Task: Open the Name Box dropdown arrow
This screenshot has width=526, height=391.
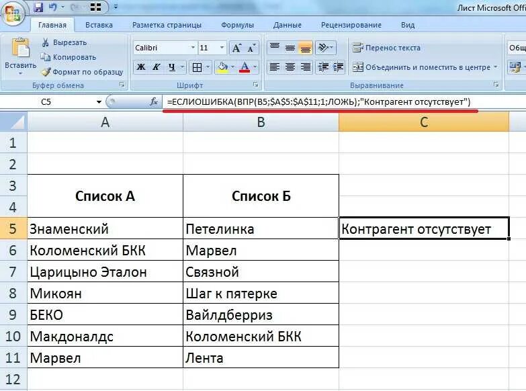Action: pos(99,101)
